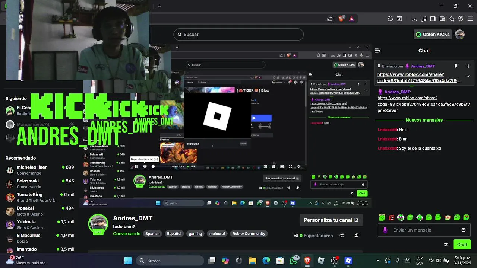Show hidden system tray icons chevron

(x=378, y=261)
